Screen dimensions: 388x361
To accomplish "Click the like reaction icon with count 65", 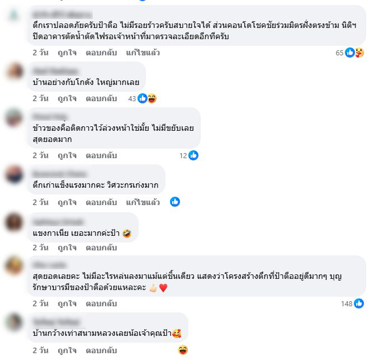I will coord(349,53).
